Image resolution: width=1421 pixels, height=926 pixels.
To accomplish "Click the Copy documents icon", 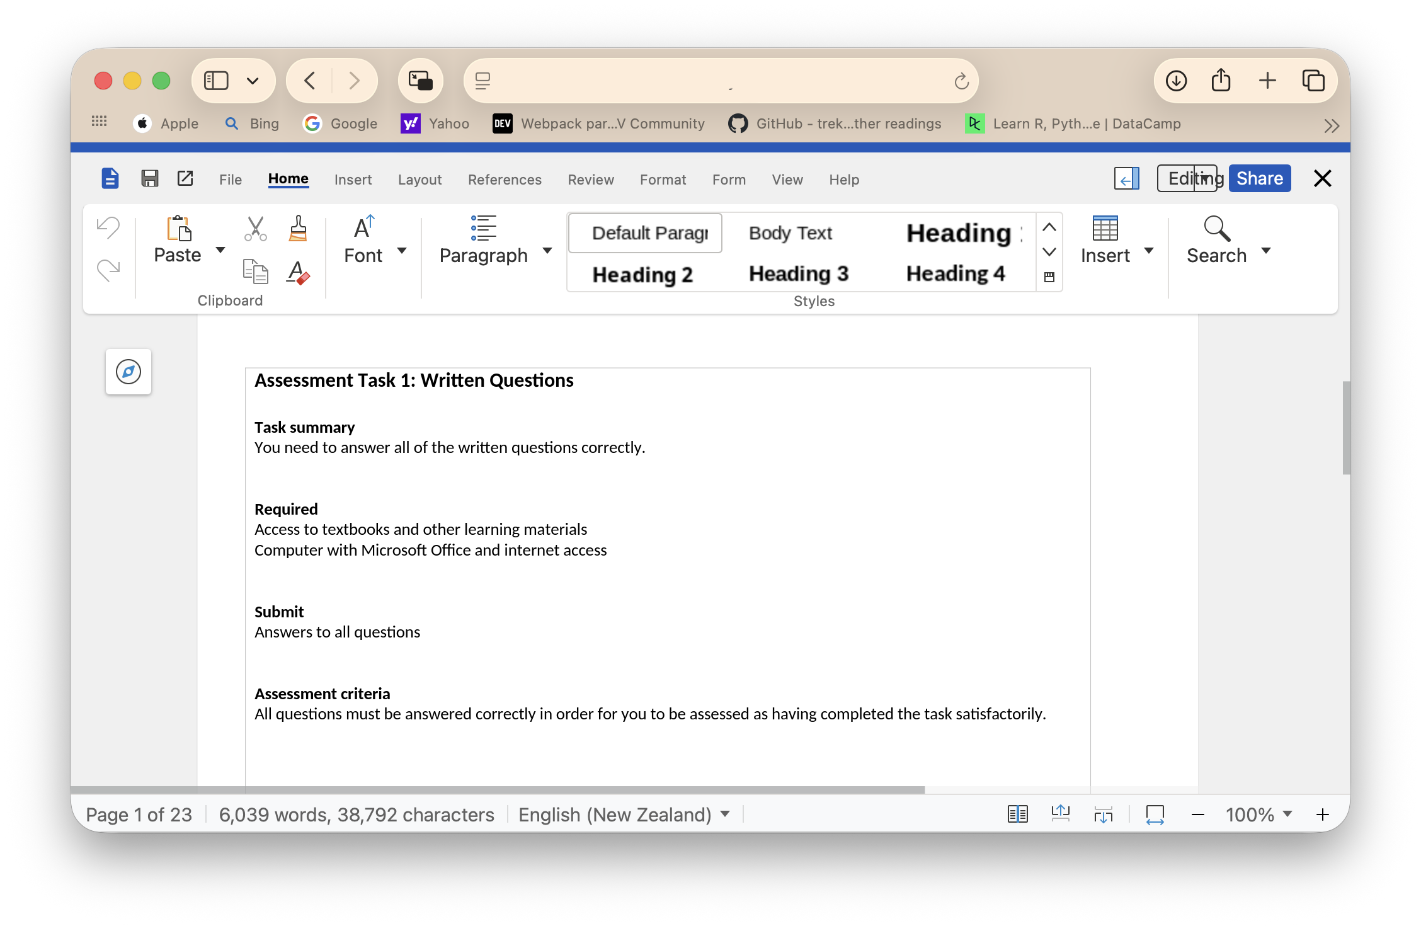I will coord(255,272).
